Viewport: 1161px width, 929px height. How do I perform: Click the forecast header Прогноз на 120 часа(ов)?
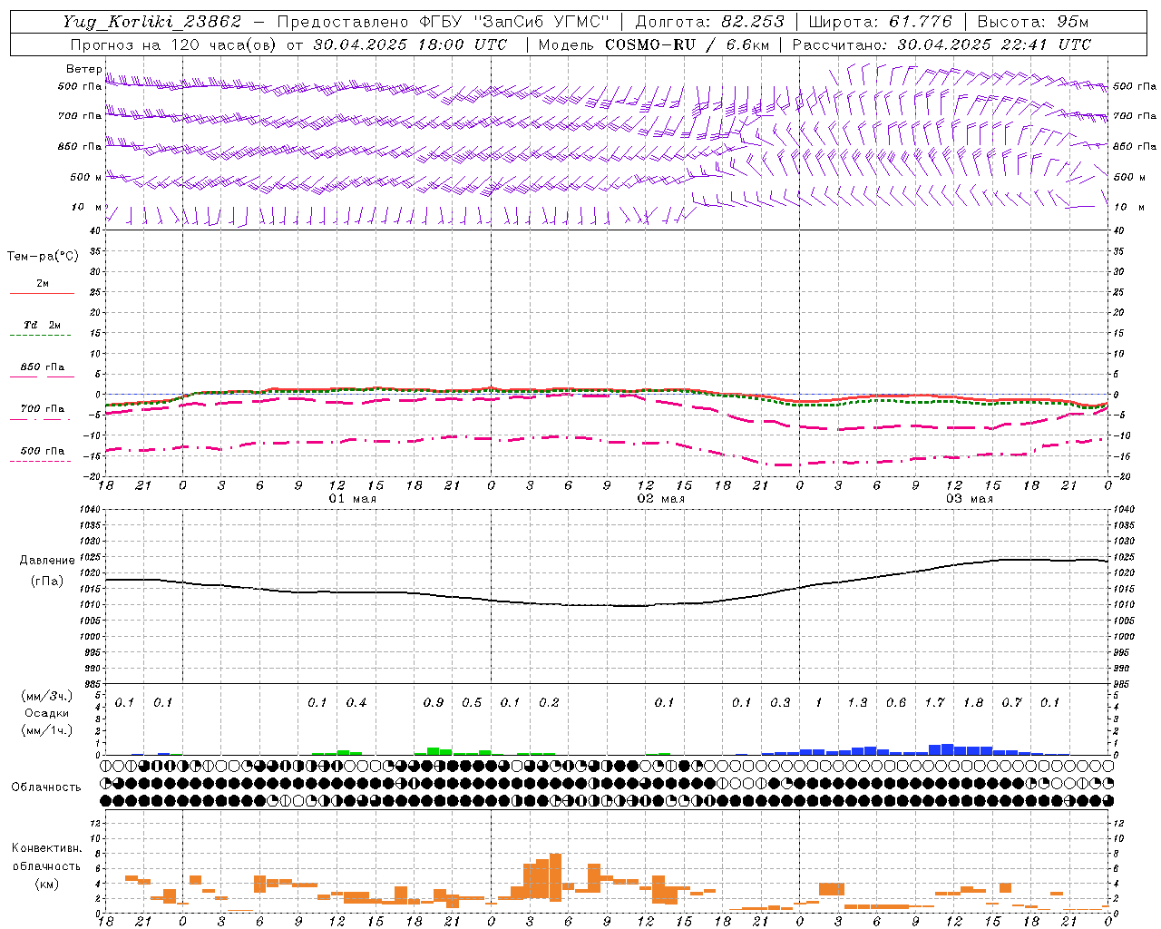pos(174,44)
